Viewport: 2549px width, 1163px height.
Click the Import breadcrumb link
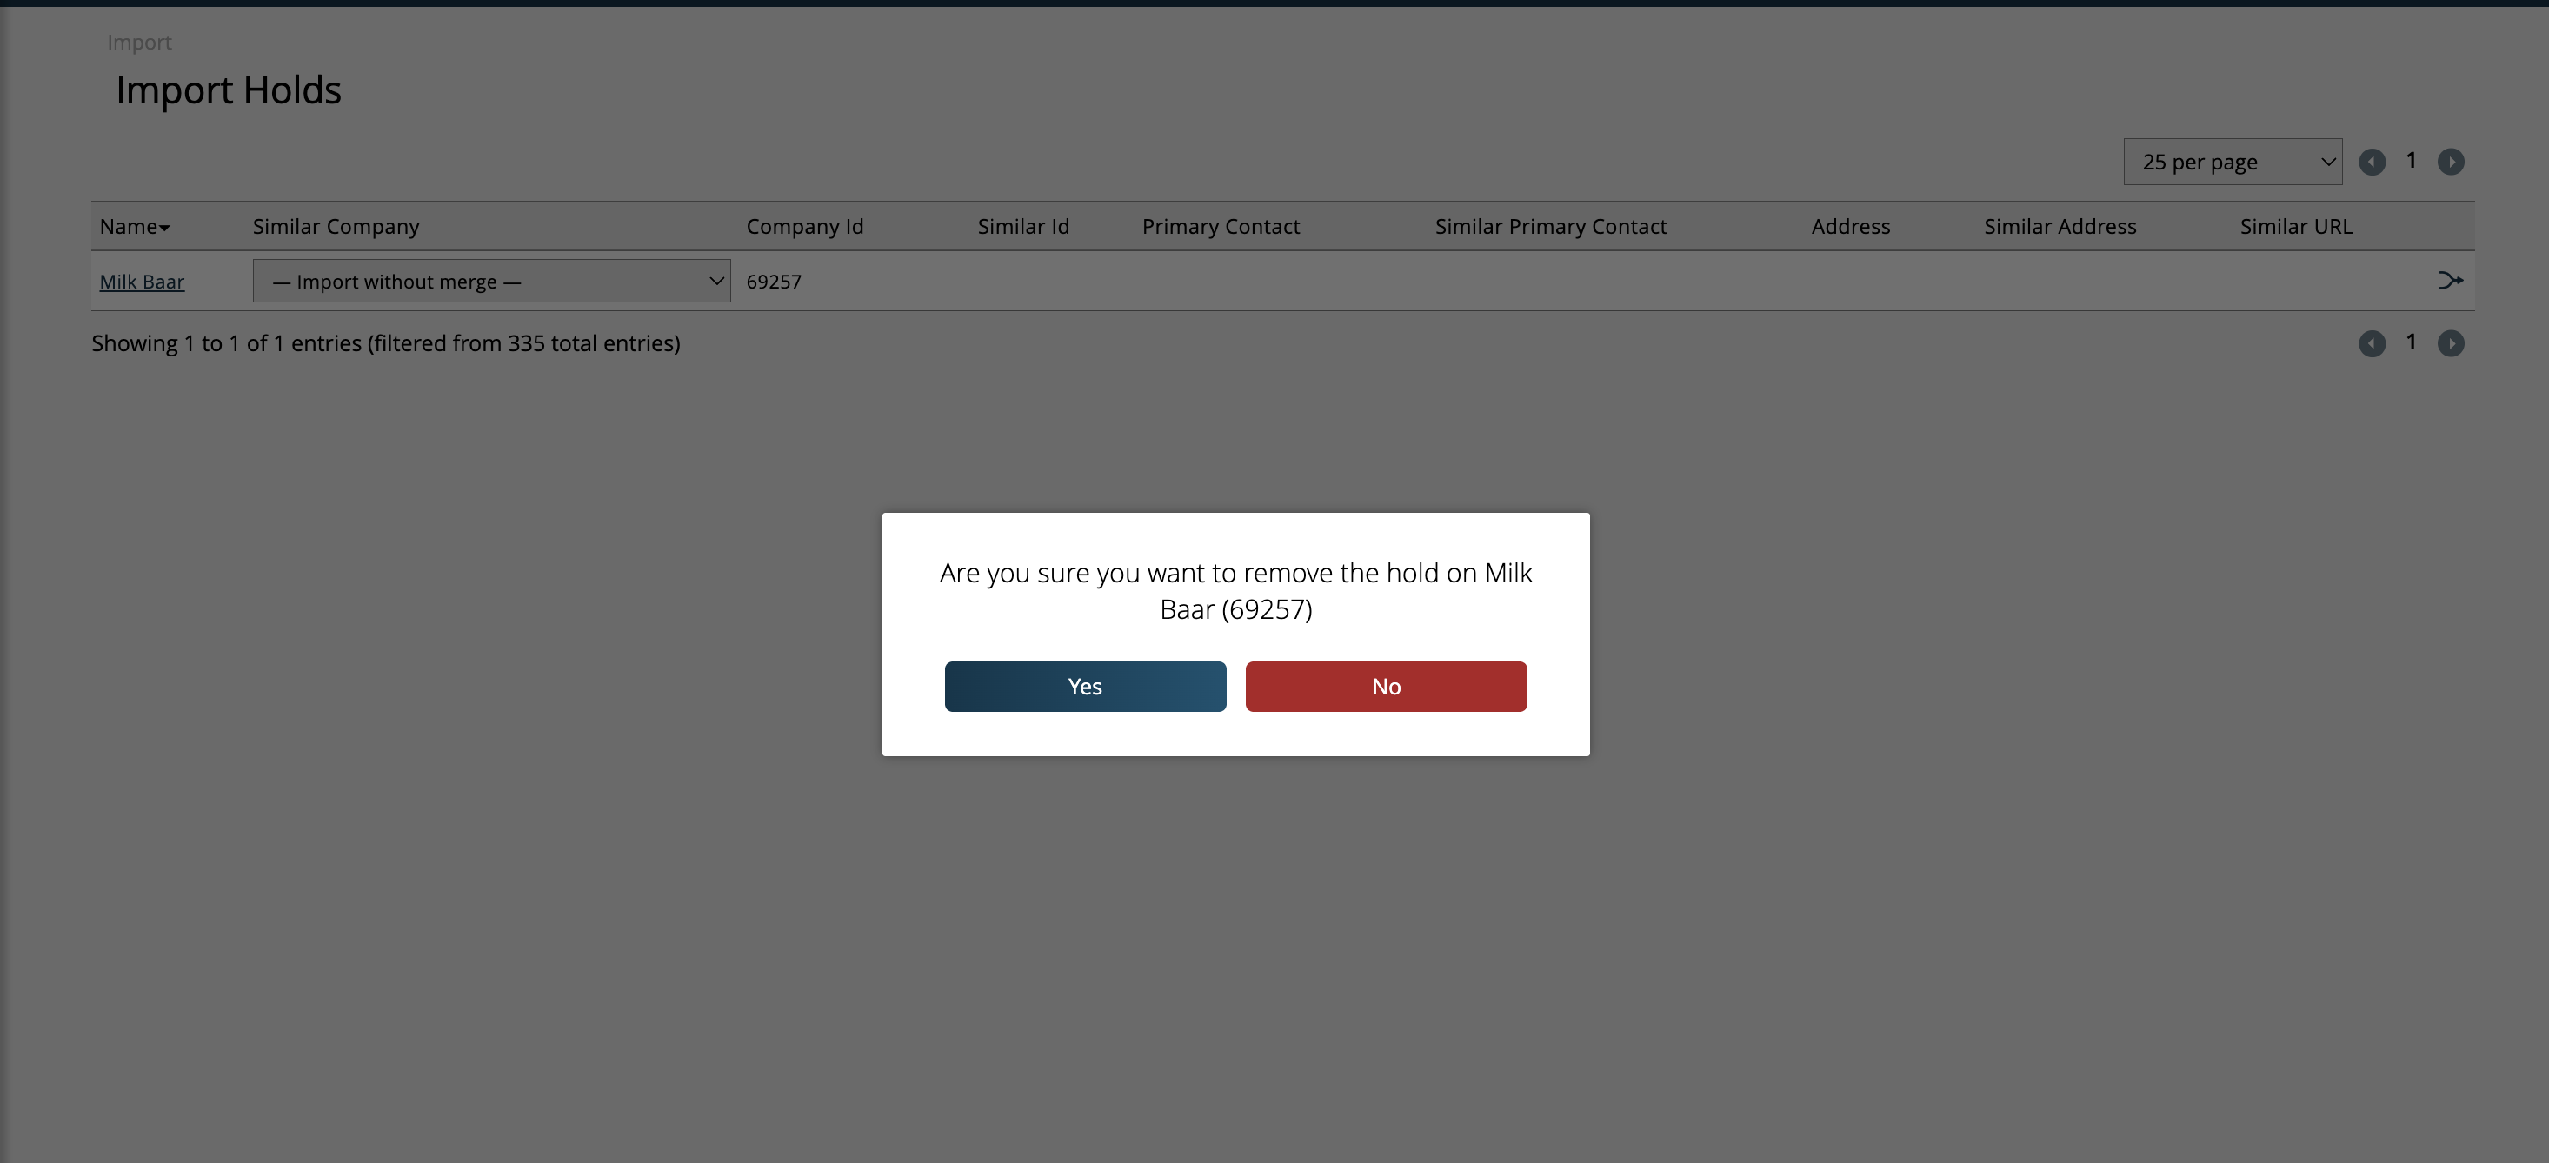[x=138, y=43]
